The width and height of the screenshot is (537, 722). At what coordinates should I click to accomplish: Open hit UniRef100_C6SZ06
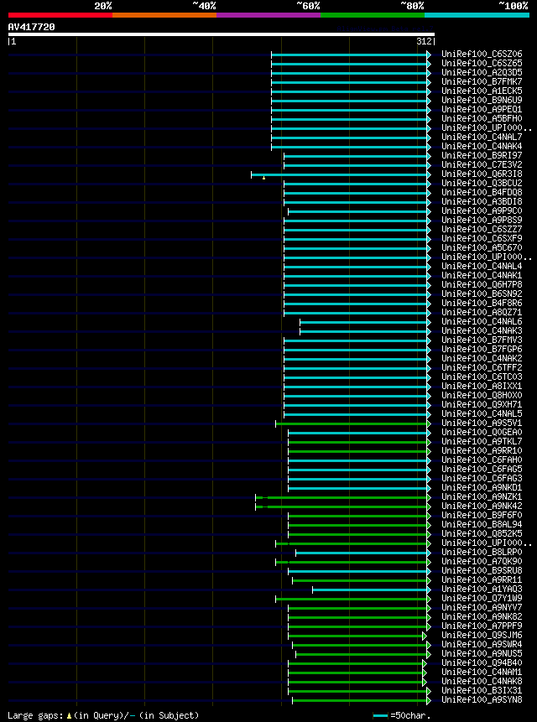pyautogui.click(x=482, y=55)
